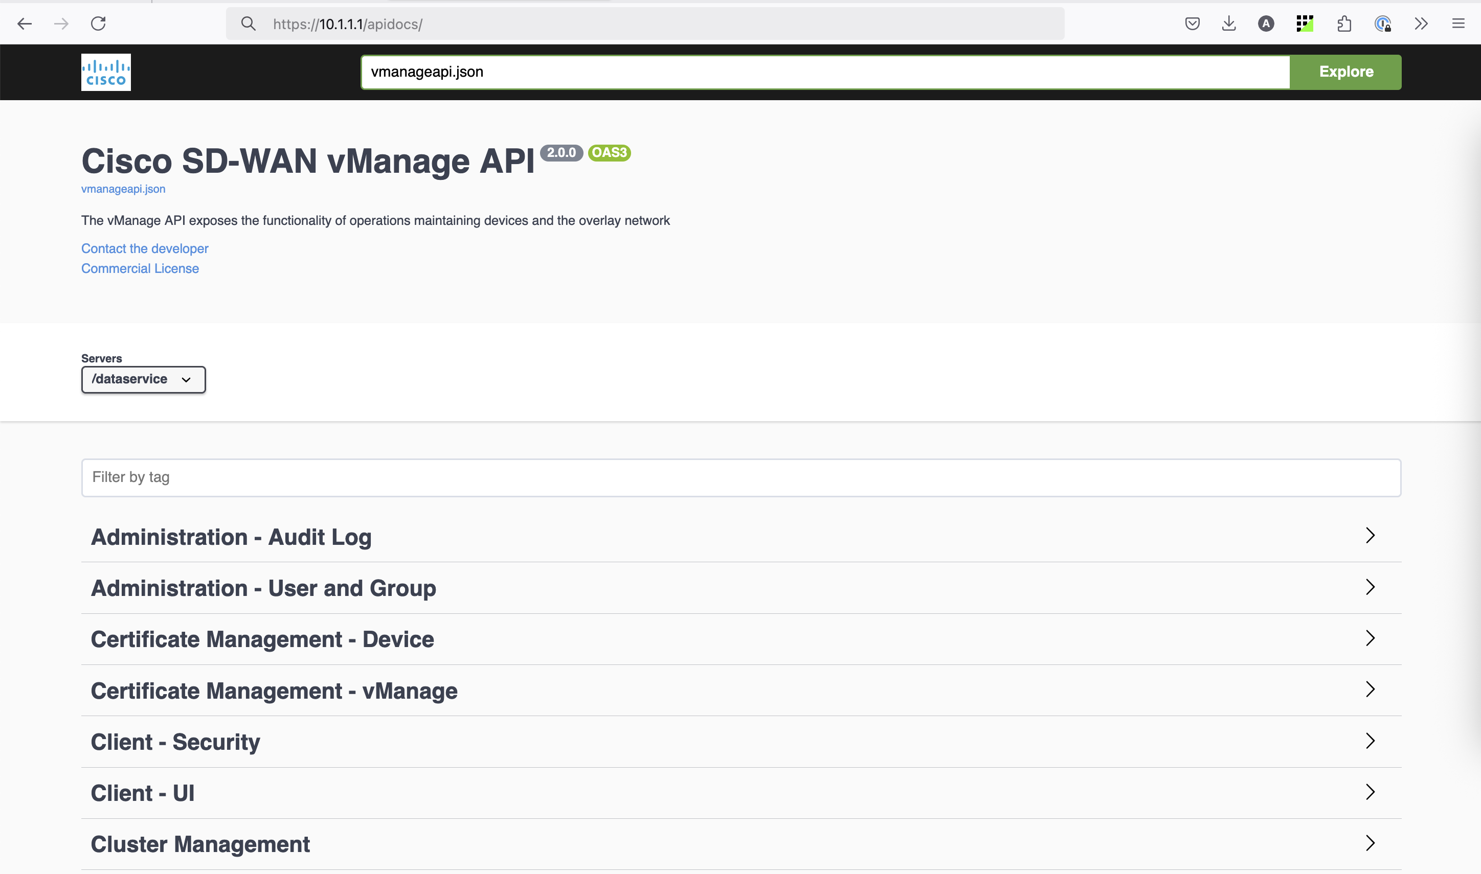Expand the Cluster Management section
This screenshot has height=874, width=1481.
coord(200,844)
